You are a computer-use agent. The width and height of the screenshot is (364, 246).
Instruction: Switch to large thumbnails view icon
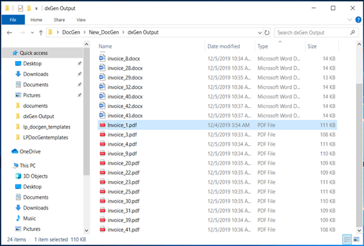(x=356, y=239)
